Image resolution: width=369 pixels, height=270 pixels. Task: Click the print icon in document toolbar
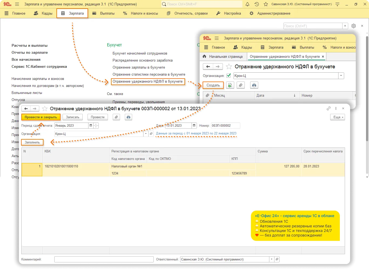click(x=128, y=117)
